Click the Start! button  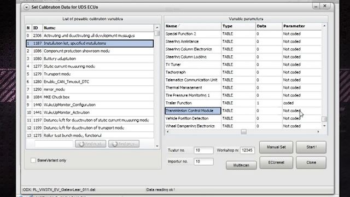point(311,147)
